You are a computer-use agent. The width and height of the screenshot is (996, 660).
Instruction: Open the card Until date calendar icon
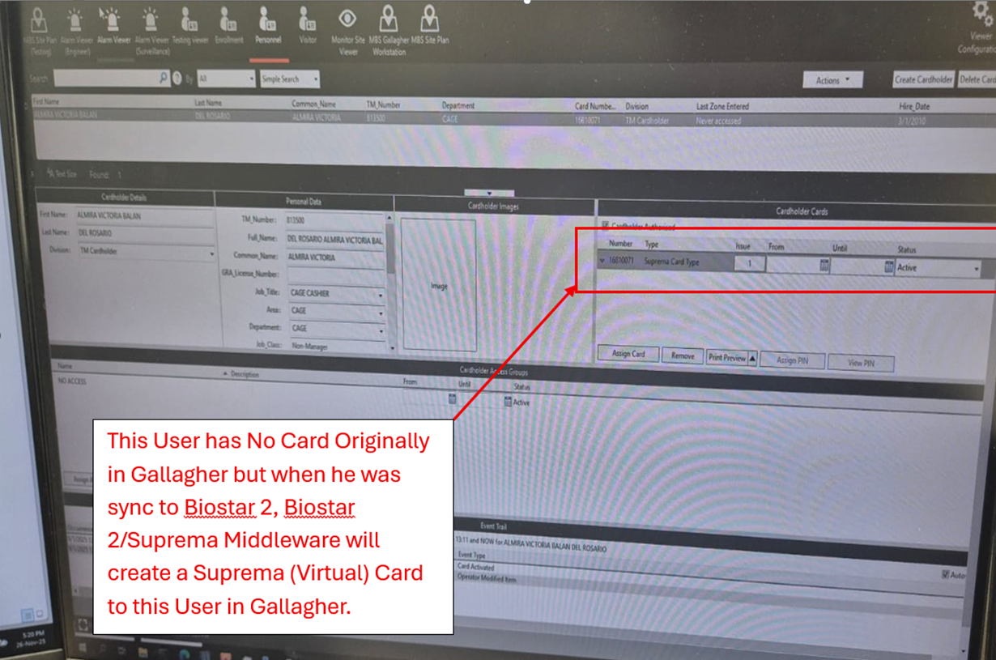click(889, 266)
